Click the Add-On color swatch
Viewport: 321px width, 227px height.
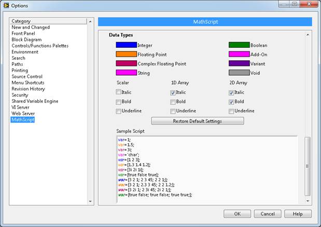[x=239, y=54]
